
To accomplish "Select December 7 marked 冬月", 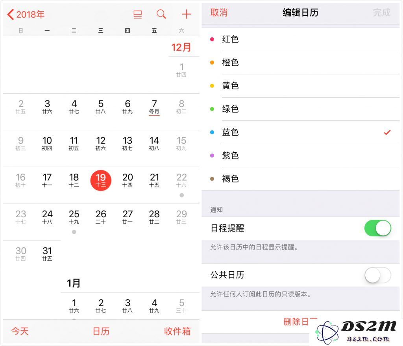I will [x=154, y=107].
